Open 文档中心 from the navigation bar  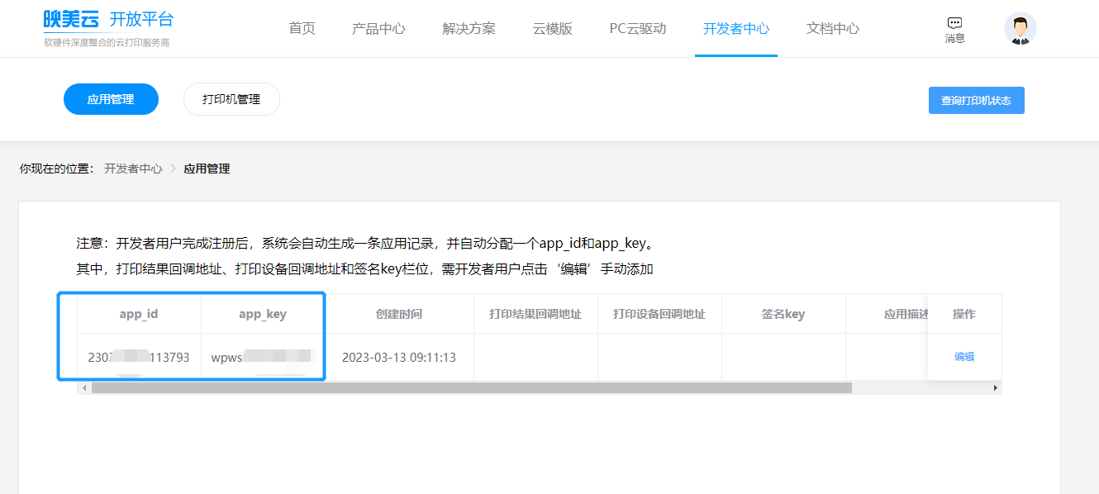[x=832, y=29]
